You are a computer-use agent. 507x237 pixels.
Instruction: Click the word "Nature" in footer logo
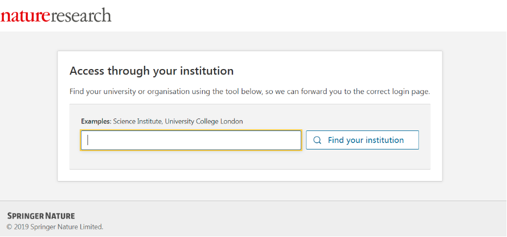click(x=60, y=216)
